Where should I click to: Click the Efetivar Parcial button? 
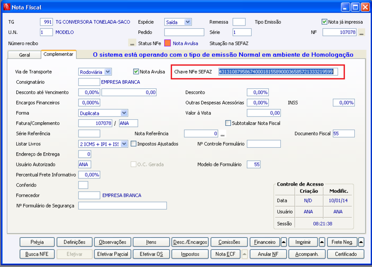coord(113,254)
